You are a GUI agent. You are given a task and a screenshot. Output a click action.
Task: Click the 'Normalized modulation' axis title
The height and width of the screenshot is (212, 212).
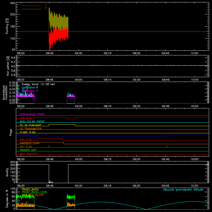[5, 92]
